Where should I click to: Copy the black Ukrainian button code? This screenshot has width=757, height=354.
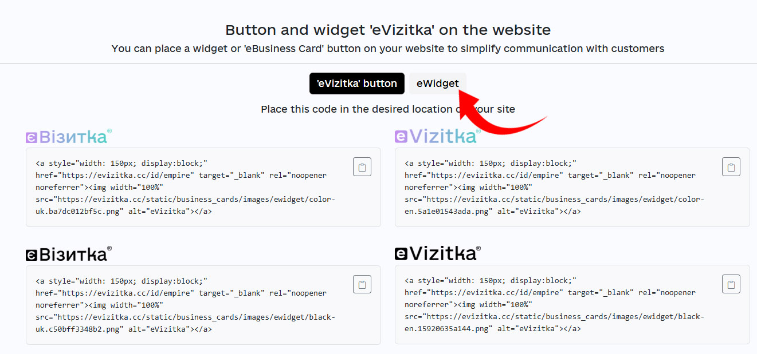point(362,284)
